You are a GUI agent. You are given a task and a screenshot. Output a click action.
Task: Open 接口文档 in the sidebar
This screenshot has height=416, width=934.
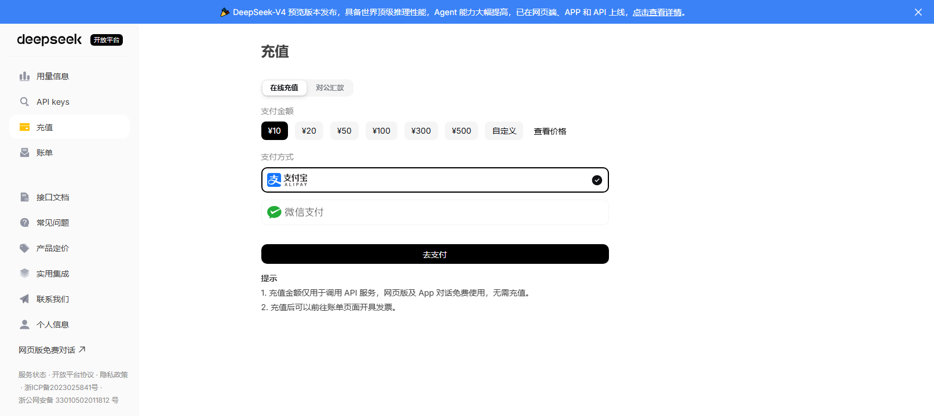coord(70,197)
